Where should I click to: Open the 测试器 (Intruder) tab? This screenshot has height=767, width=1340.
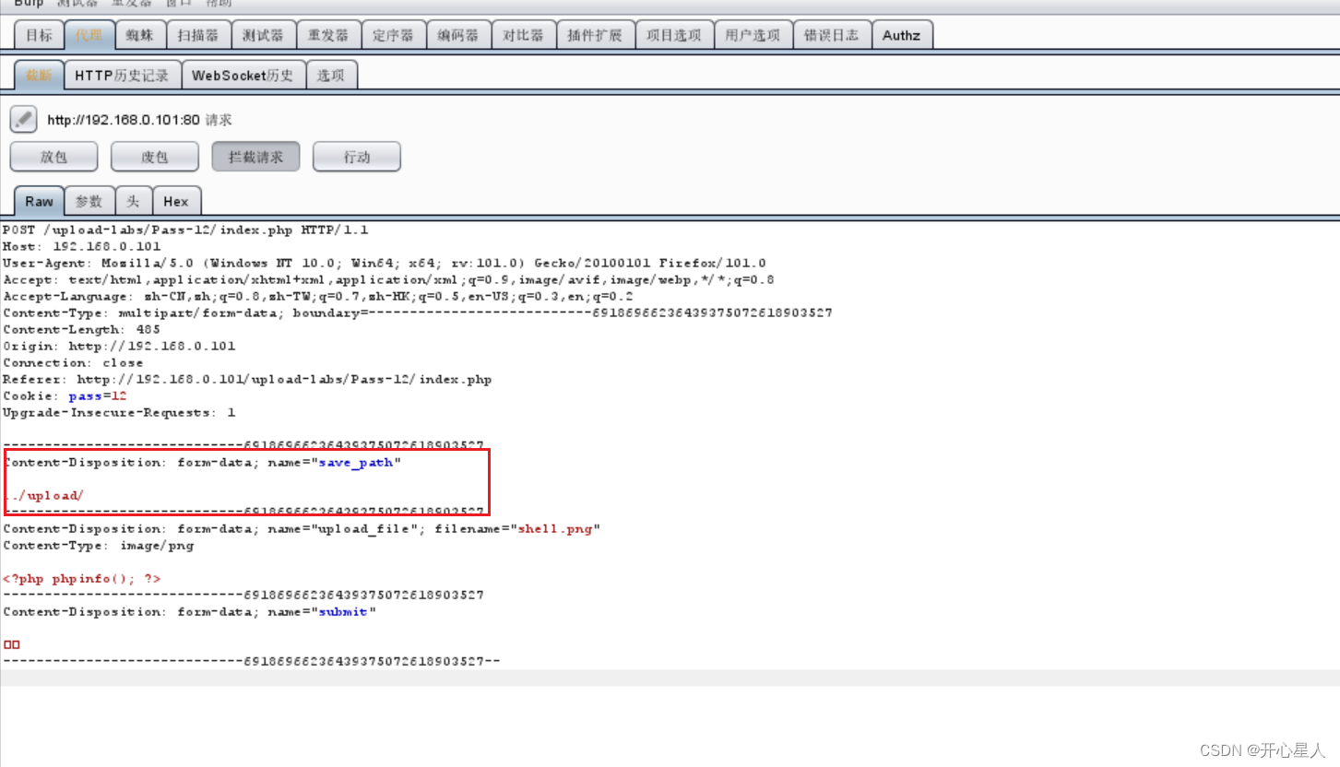263,35
